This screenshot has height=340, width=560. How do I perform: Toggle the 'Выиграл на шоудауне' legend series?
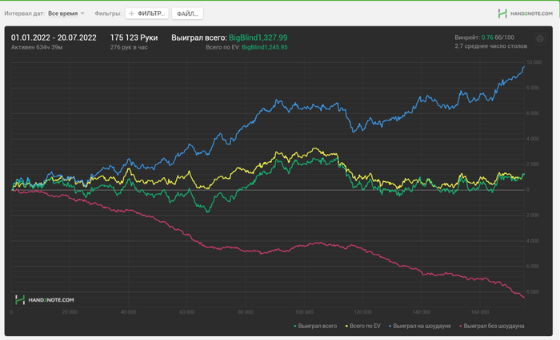pyautogui.click(x=420, y=326)
